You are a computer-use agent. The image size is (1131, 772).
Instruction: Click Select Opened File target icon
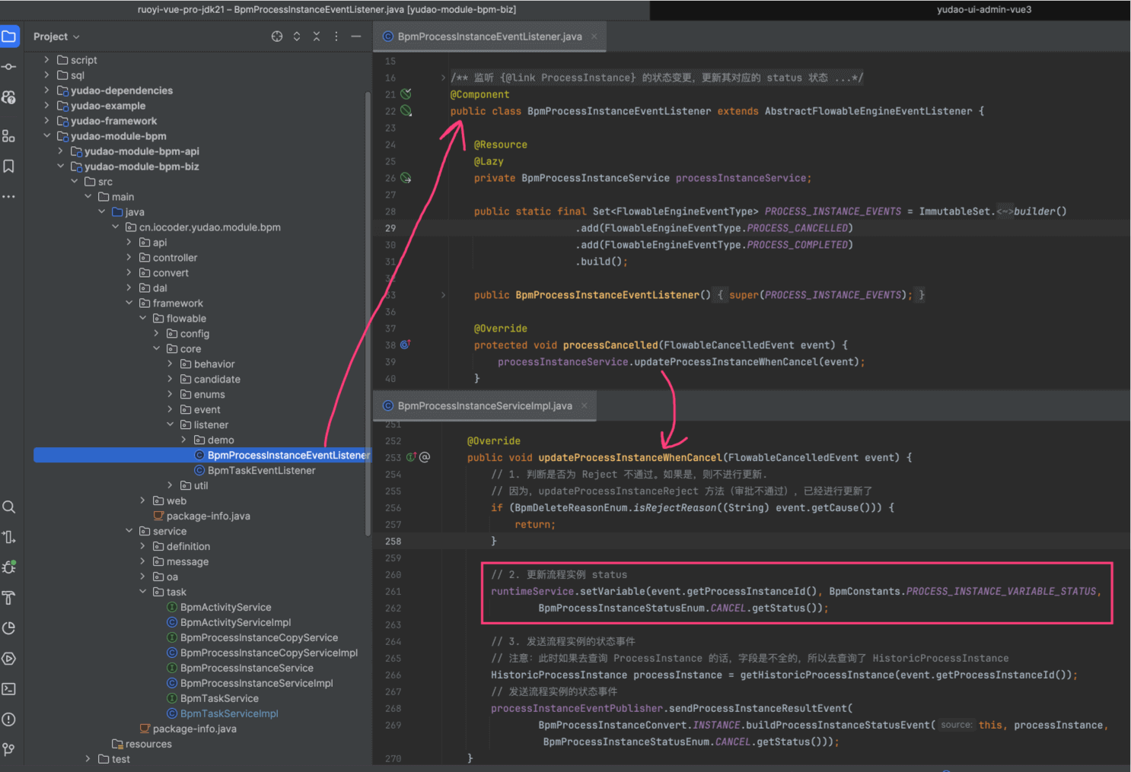(277, 37)
